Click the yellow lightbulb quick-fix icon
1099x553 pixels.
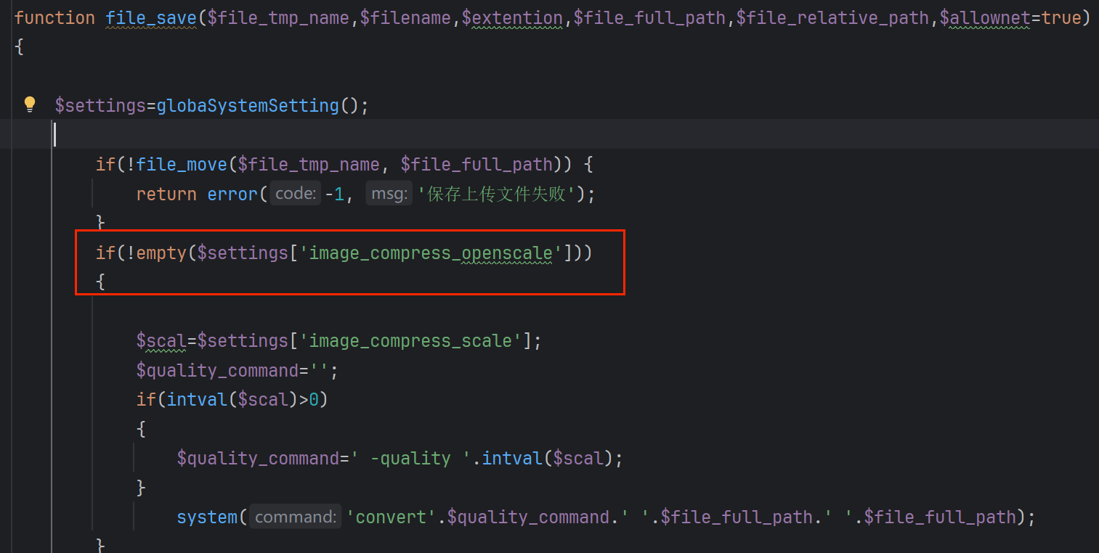30,105
